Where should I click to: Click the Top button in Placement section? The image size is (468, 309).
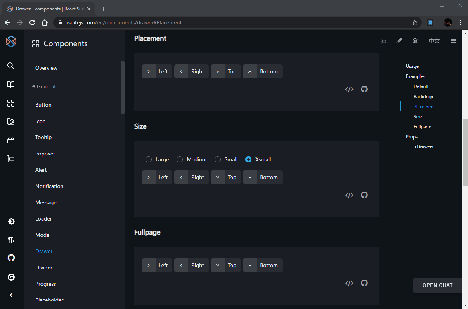pyautogui.click(x=226, y=71)
